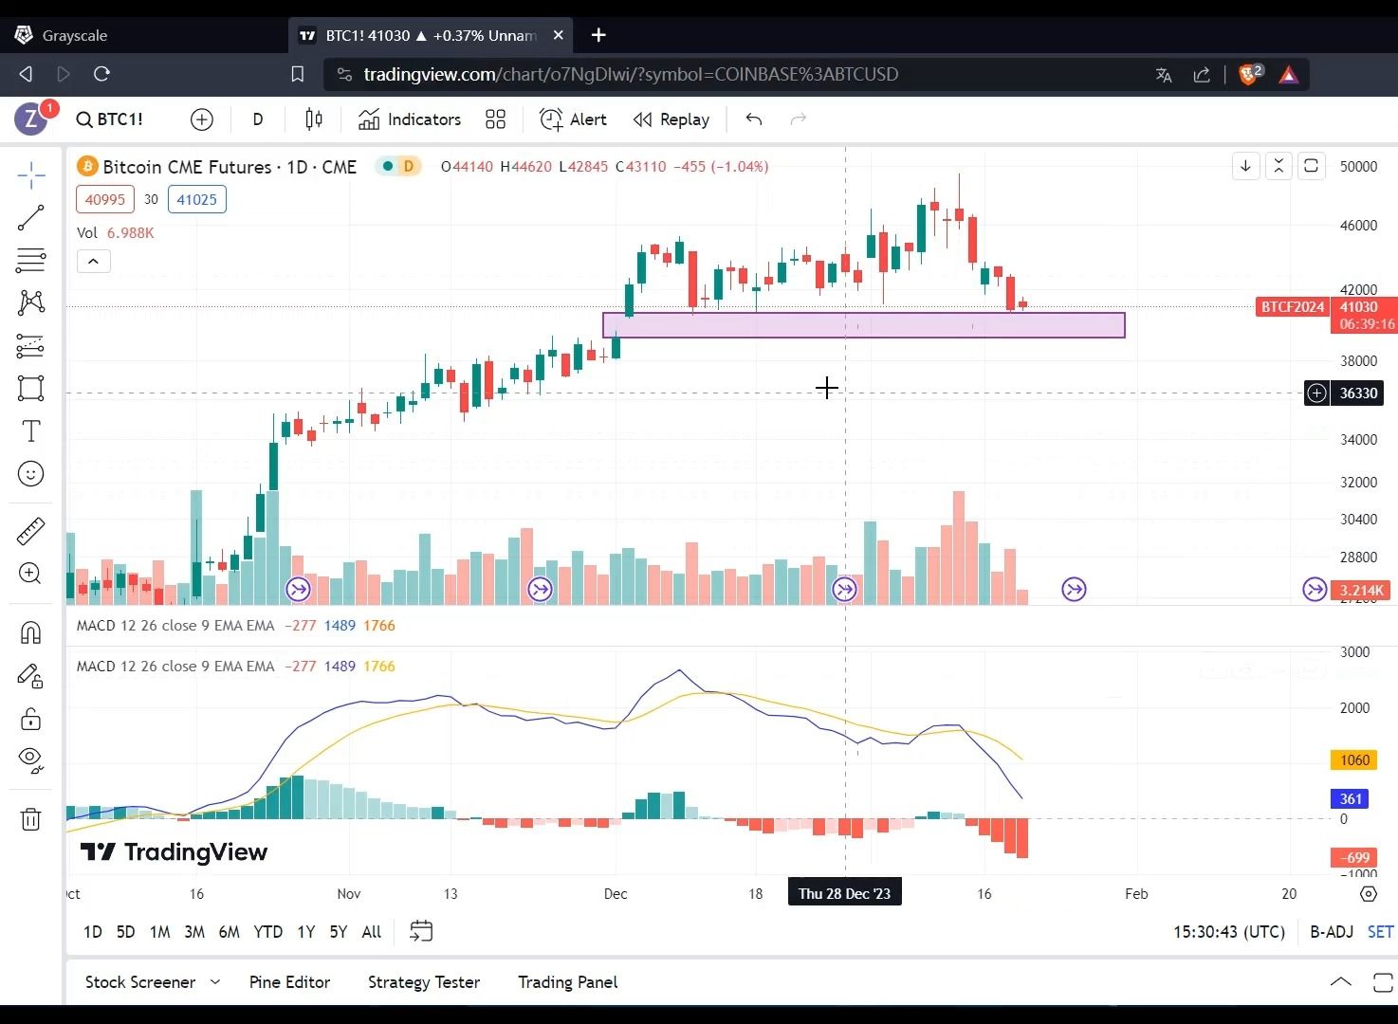The width and height of the screenshot is (1398, 1024).
Task: Select the 1D date range
Action: pos(93,932)
